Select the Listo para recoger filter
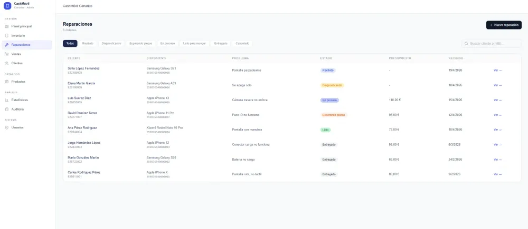 click(194, 43)
